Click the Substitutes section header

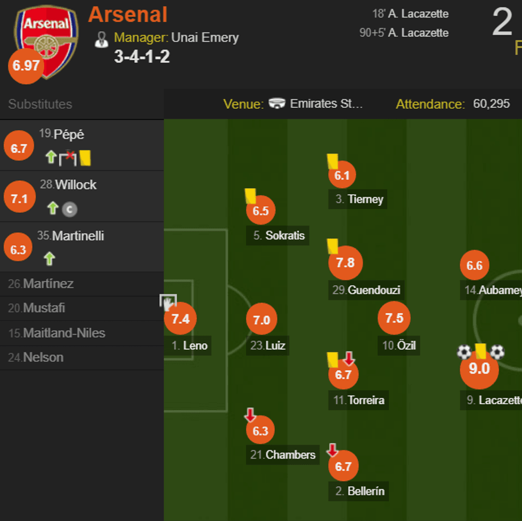(x=40, y=104)
